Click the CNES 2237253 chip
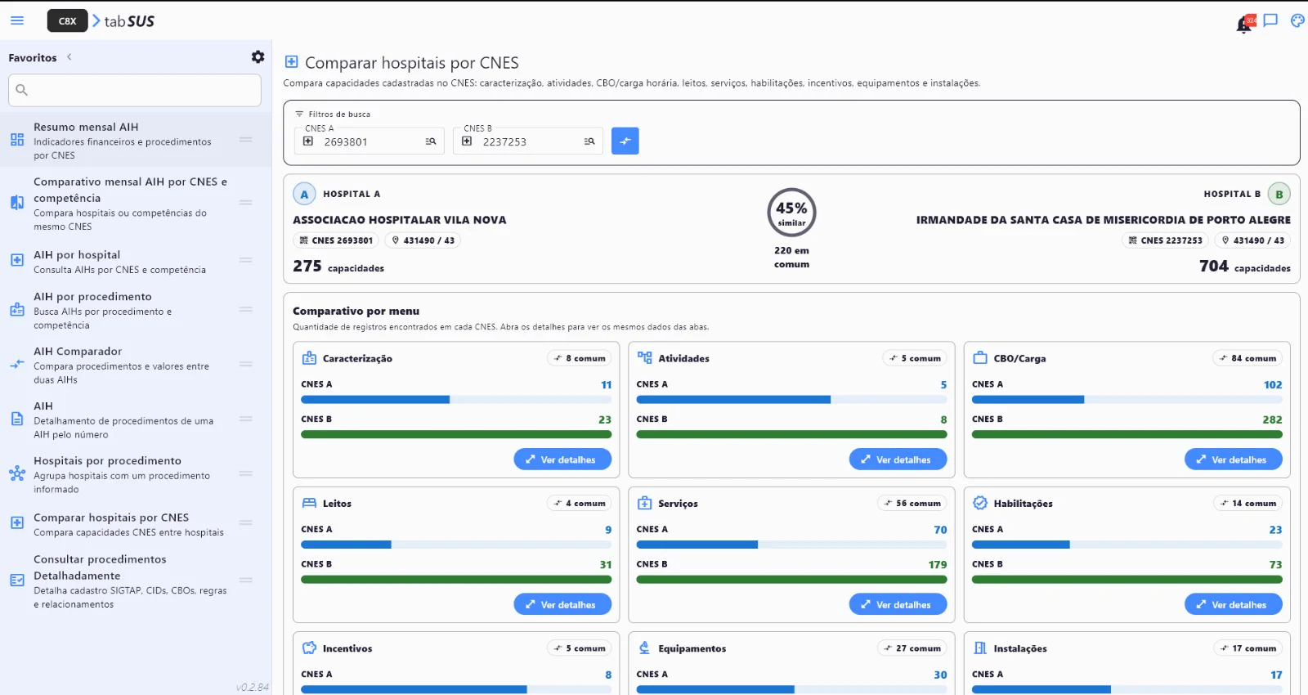Screen dimensions: 1308x695 coord(1165,240)
